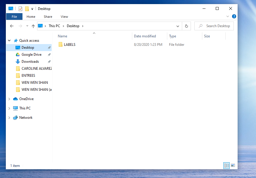Open the Help question mark icon
This screenshot has height=178, width=256.
click(234, 17)
